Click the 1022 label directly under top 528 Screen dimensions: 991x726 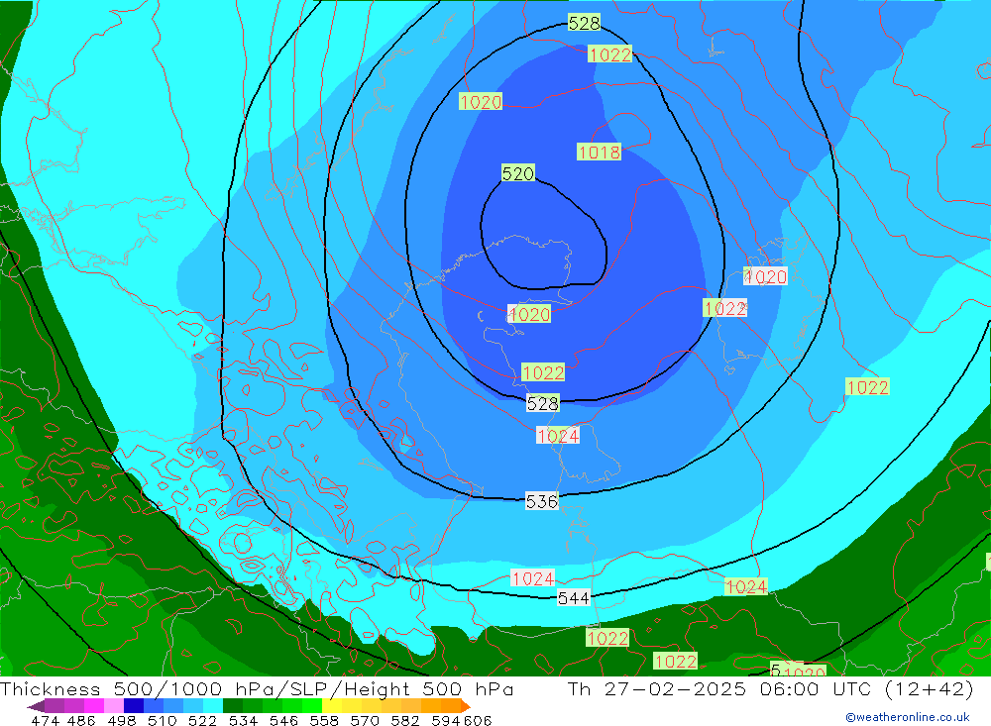point(609,54)
